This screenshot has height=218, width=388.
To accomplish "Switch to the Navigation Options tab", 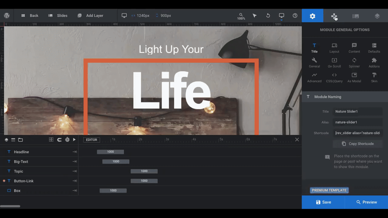I will (334, 16).
